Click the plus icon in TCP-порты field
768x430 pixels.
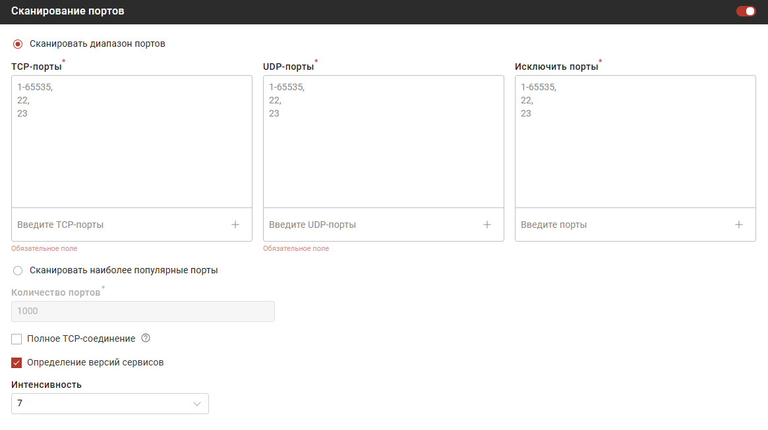(x=235, y=225)
